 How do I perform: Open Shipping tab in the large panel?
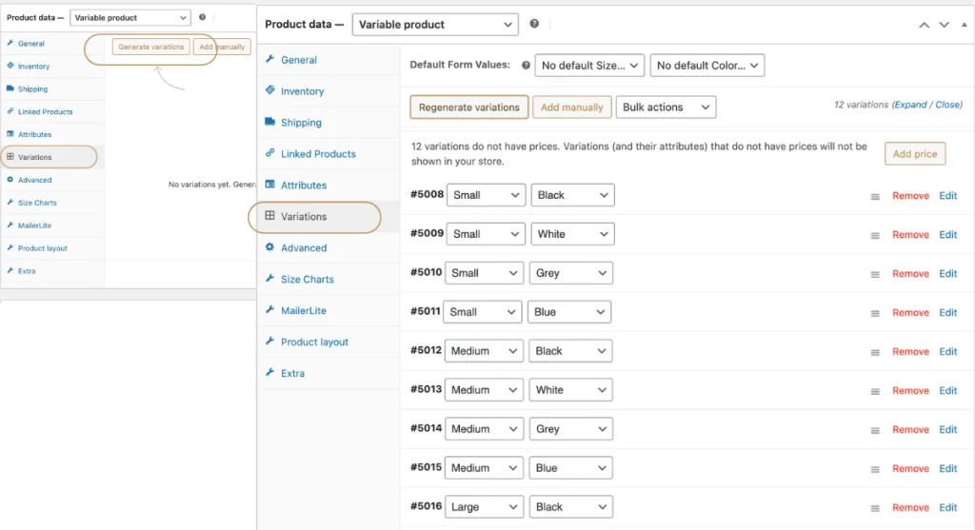click(x=301, y=123)
